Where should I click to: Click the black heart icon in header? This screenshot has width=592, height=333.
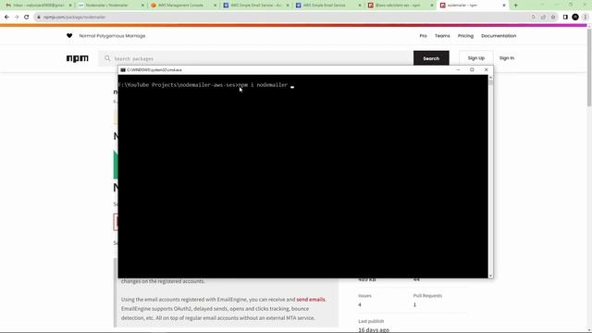69,36
